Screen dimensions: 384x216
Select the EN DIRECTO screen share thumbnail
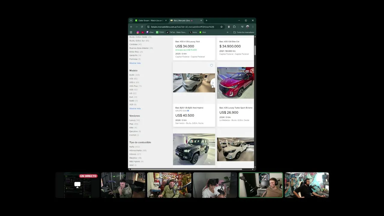tap(77, 185)
